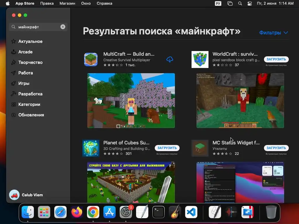Image resolution: width=299 pixels, height=224 pixels.
Task: Open Script Editor from the Dock
Action: coord(215,212)
